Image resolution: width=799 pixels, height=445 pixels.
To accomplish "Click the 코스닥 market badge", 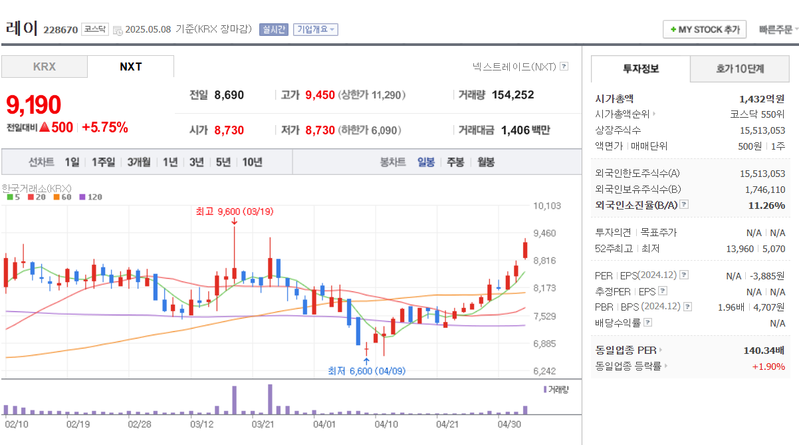I will coord(95,29).
